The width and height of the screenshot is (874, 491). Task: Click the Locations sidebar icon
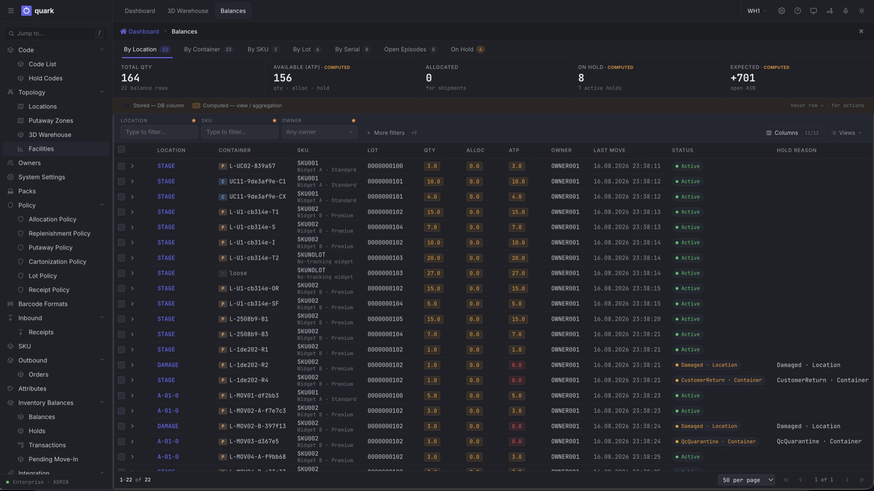click(20, 106)
